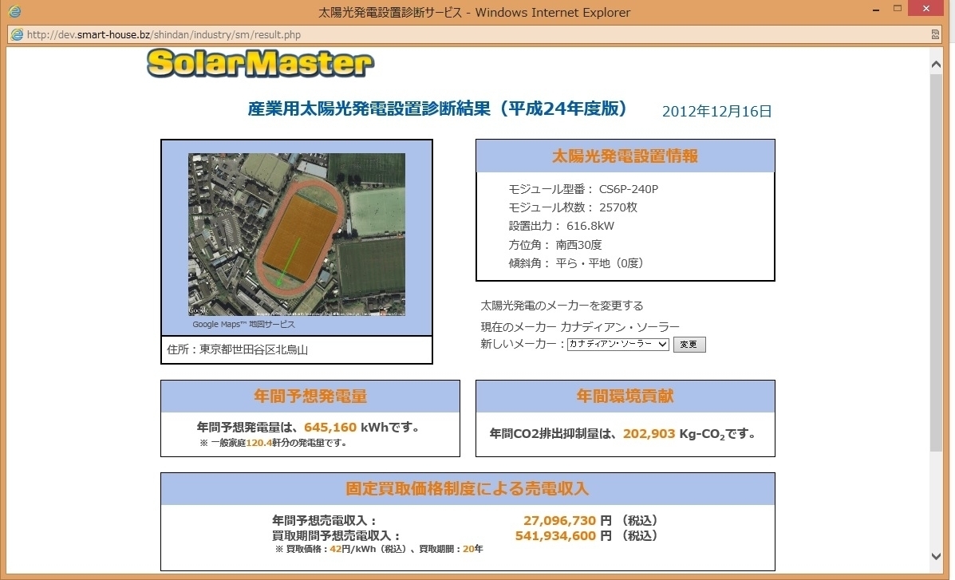Screen dimensions: 955x580
Task: Click the Google logo on the satellite map
Action: 199,310
